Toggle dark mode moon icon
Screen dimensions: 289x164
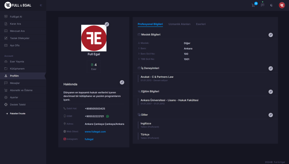tap(272, 5)
